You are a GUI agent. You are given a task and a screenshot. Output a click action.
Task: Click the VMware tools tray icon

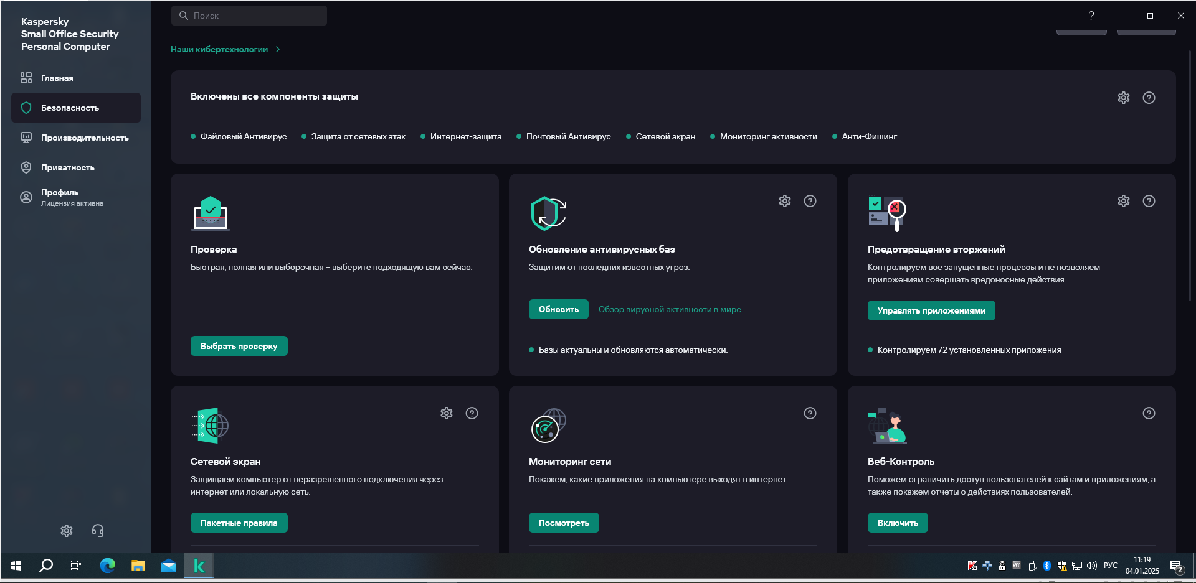point(1017,566)
